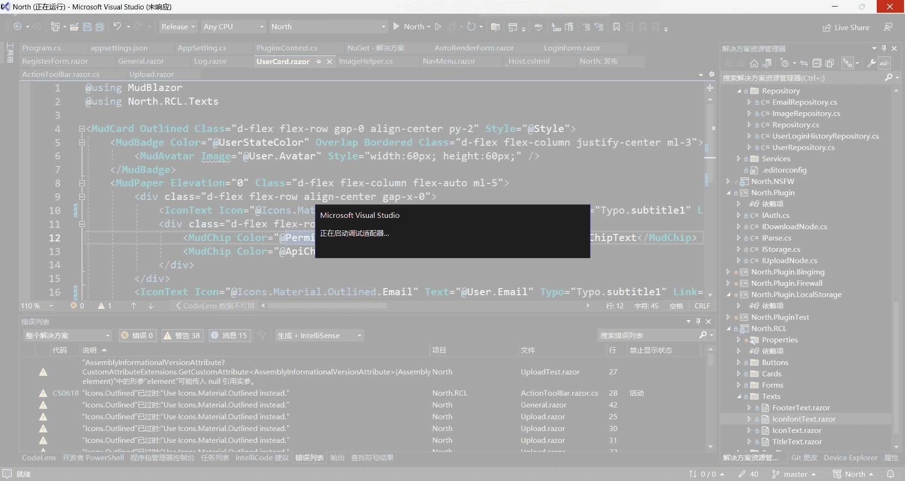Click the North repository button in status bar
Viewport: 905px width, 481px height.
click(x=853, y=474)
